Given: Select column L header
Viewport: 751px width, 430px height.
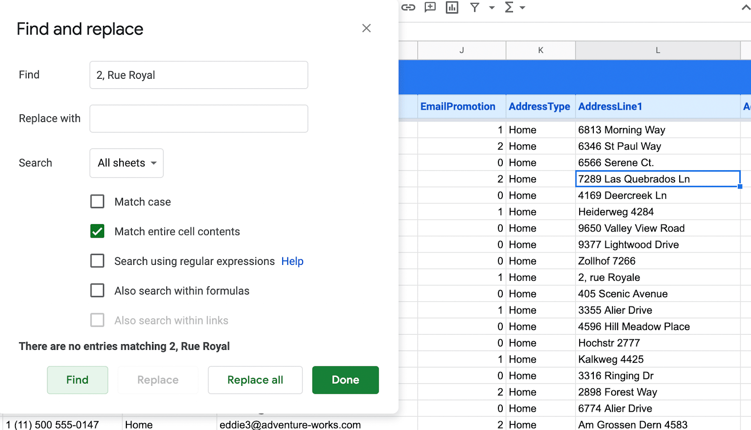Looking at the screenshot, I should pos(658,50).
